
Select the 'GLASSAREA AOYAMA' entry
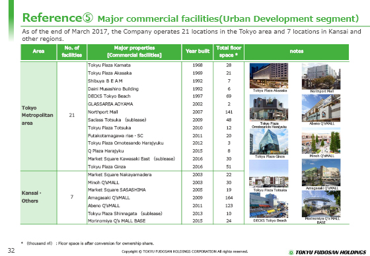coord(110,104)
